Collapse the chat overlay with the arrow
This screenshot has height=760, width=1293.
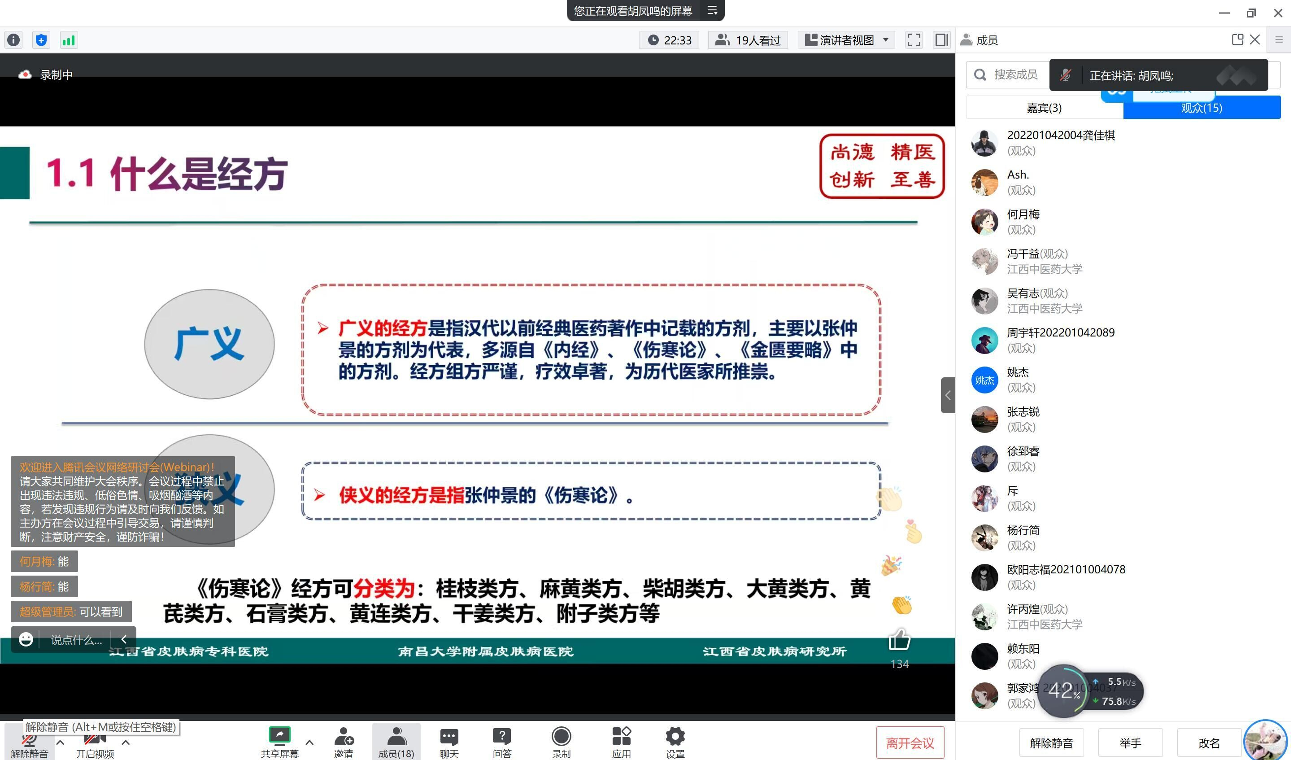point(124,639)
